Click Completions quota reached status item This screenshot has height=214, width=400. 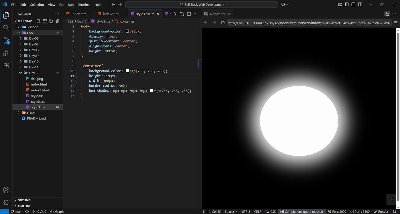point(302,212)
